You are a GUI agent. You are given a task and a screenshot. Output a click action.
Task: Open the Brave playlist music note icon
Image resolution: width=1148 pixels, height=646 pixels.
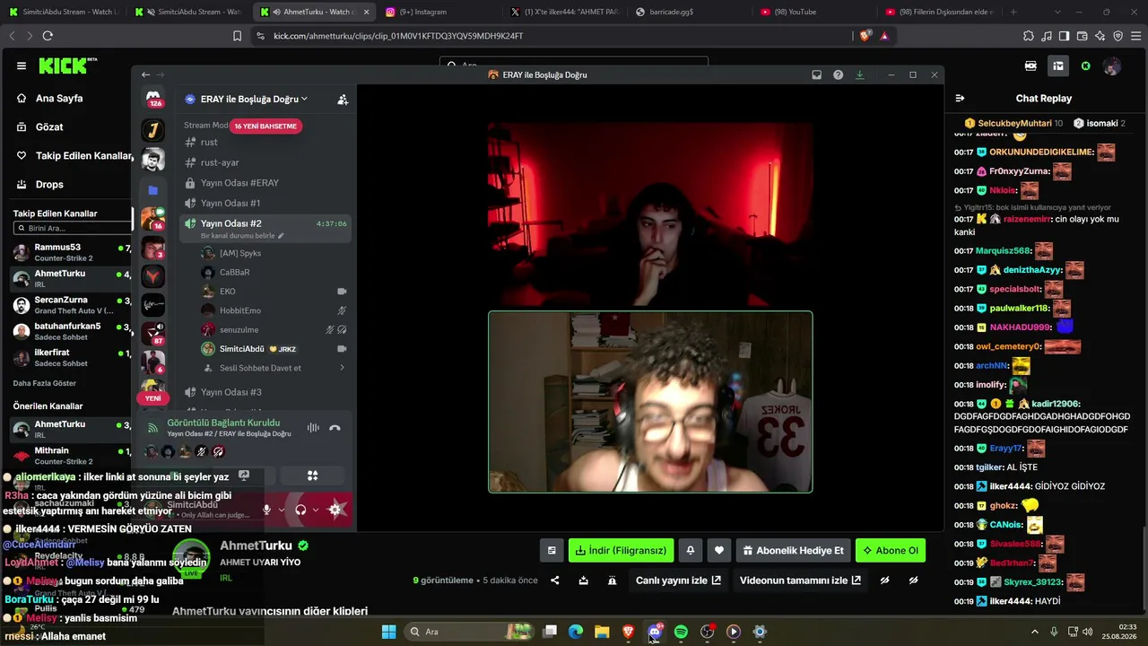click(1047, 36)
